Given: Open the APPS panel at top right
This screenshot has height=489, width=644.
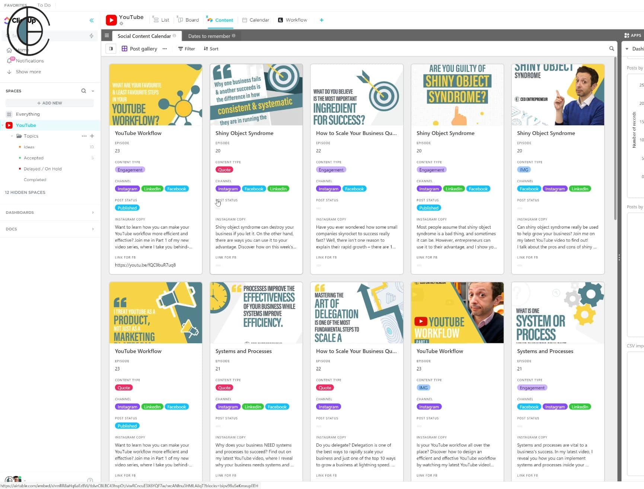Looking at the screenshot, I should (632, 35).
